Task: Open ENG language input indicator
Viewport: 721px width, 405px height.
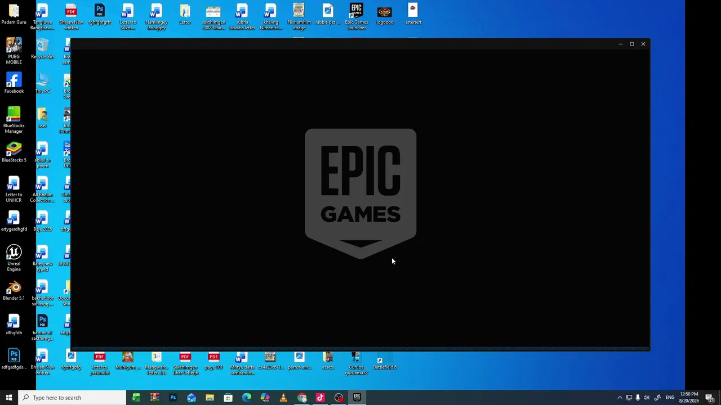Action: (x=670, y=398)
